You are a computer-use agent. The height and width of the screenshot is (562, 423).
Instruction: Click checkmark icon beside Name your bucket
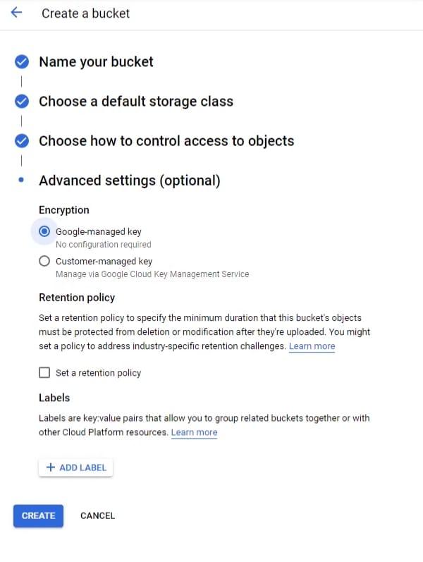click(x=22, y=61)
